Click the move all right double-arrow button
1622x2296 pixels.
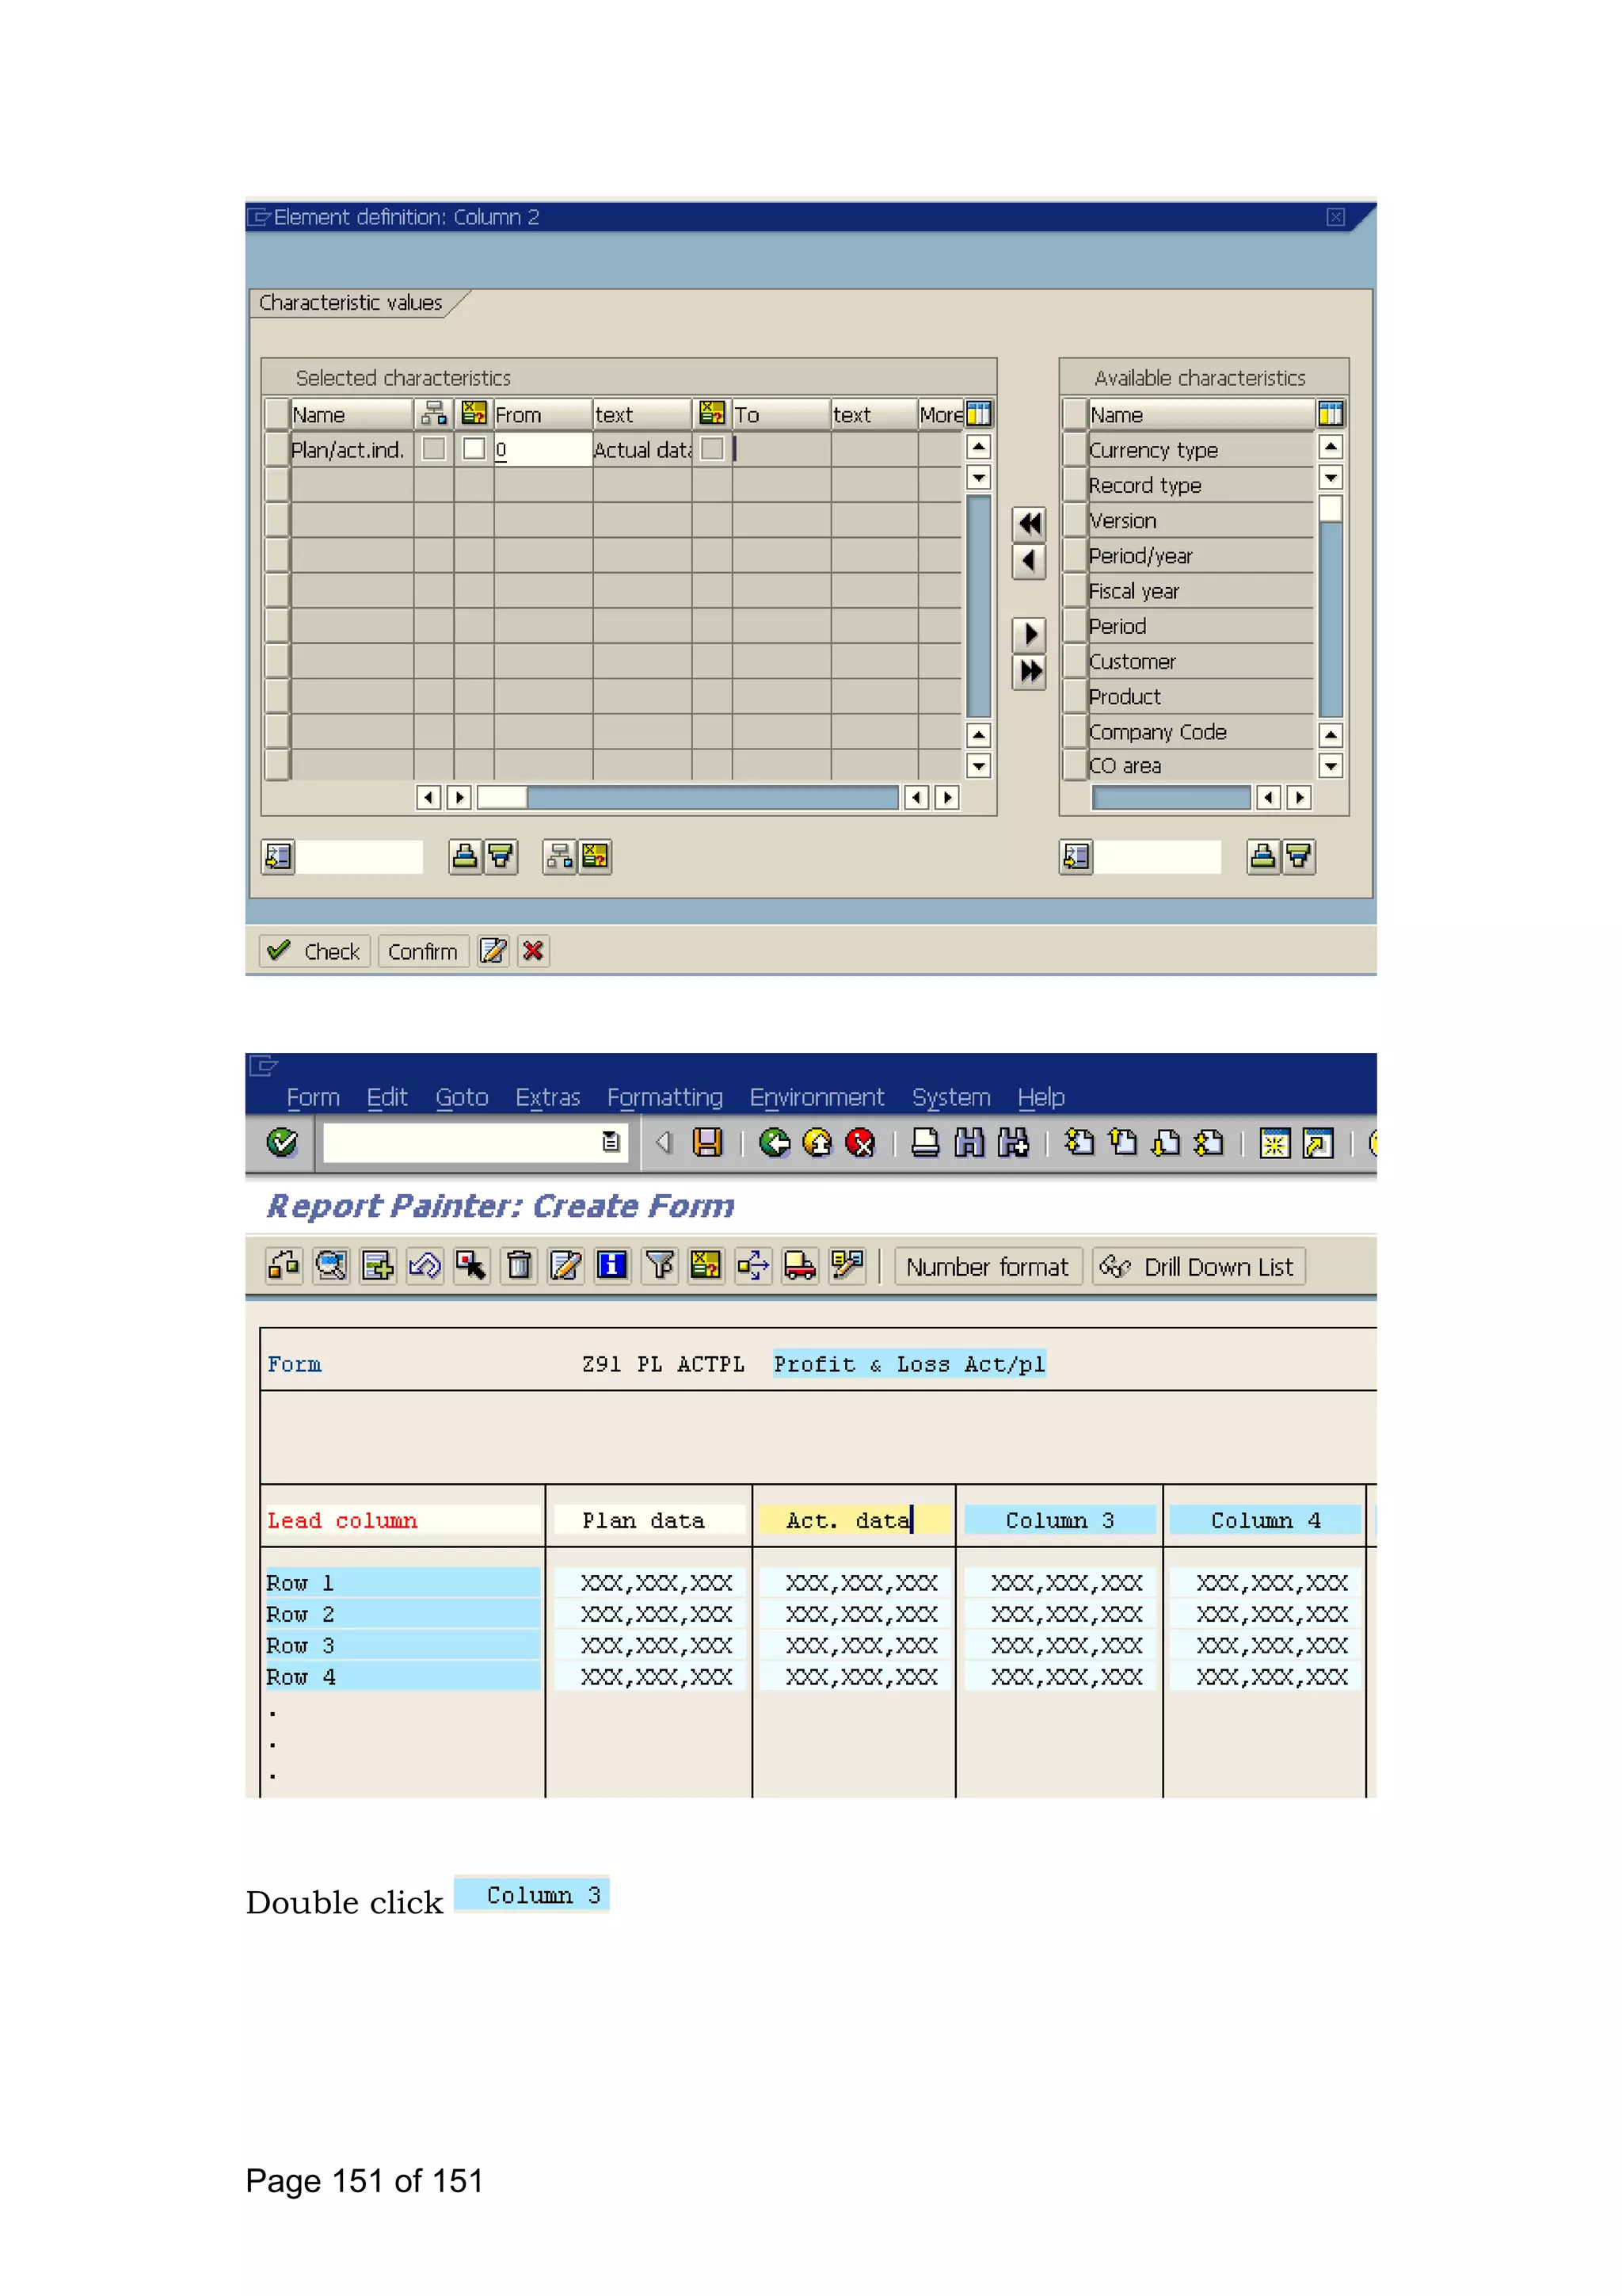click(1028, 671)
